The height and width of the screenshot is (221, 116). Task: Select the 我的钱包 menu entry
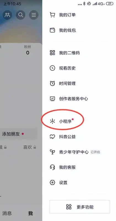click(79, 30)
